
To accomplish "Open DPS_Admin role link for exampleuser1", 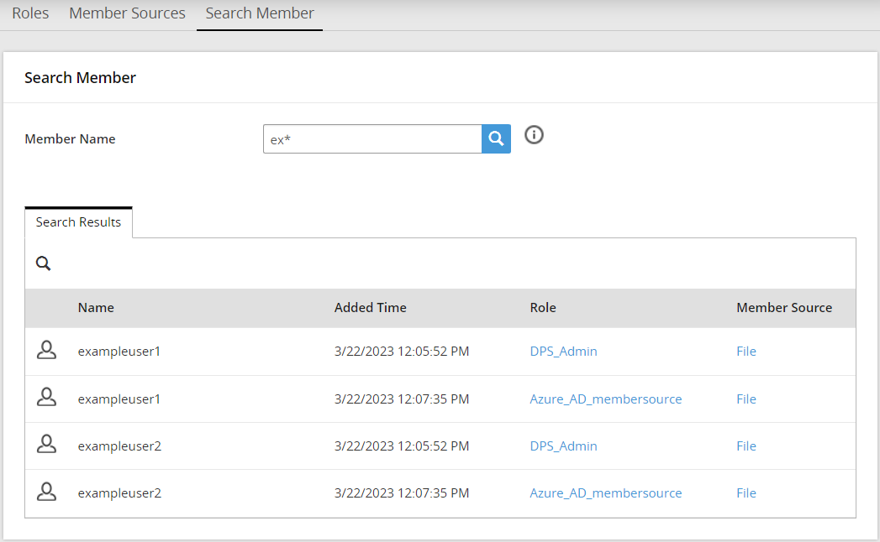I will pyautogui.click(x=563, y=352).
